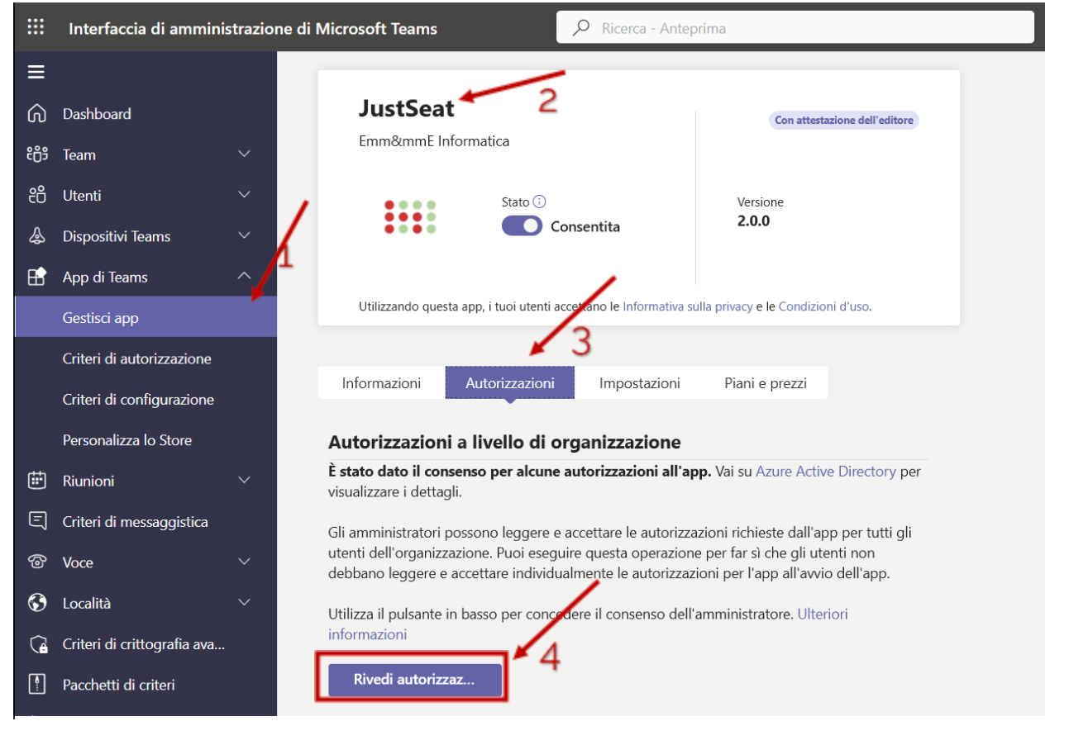The image size is (1069, 745).
Task: Click the Ricerca - Anteprima search field
Action: [x=795, y=27]
